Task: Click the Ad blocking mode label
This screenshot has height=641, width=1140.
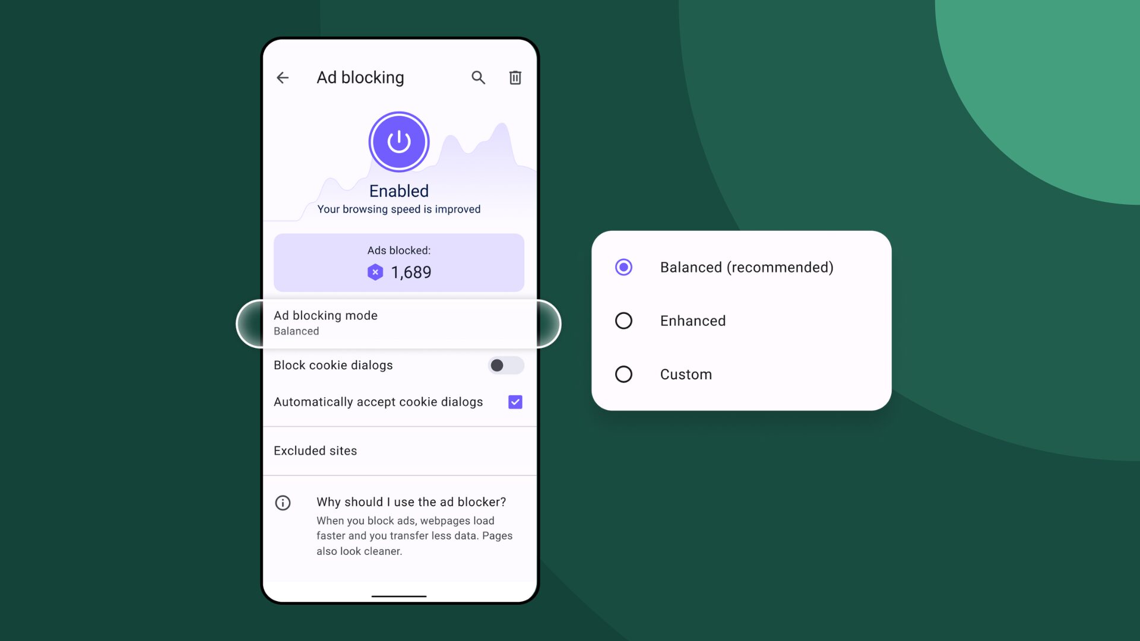Action: [x=325, y=315]
